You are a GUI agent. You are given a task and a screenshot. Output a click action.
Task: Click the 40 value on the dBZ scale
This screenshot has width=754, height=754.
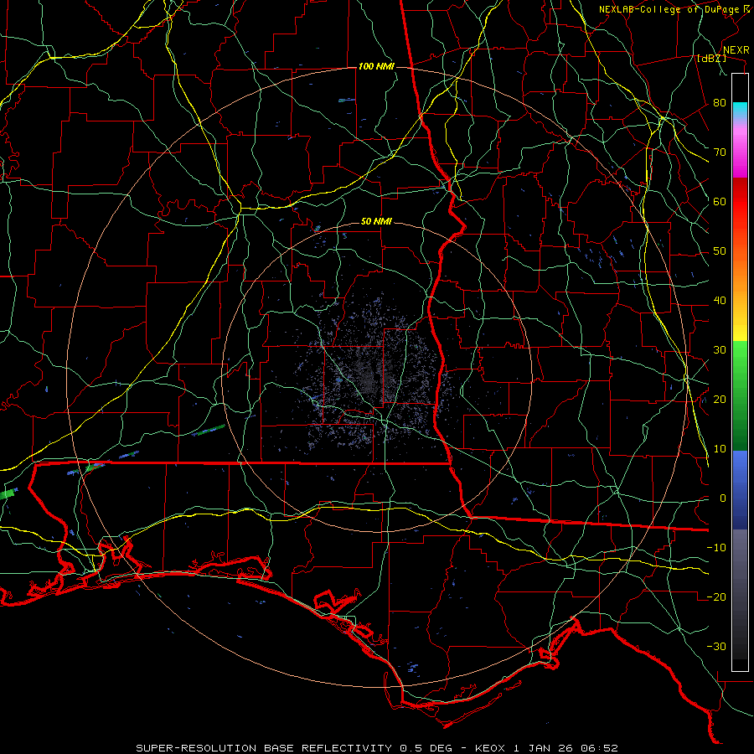pyautogui.click(x=720, y=301)
